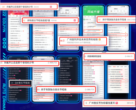The image size is (136, 110).
Task: Click the pink badge on 许巍开口还是那个曾经的少年 26225
Action: point(51,7)
